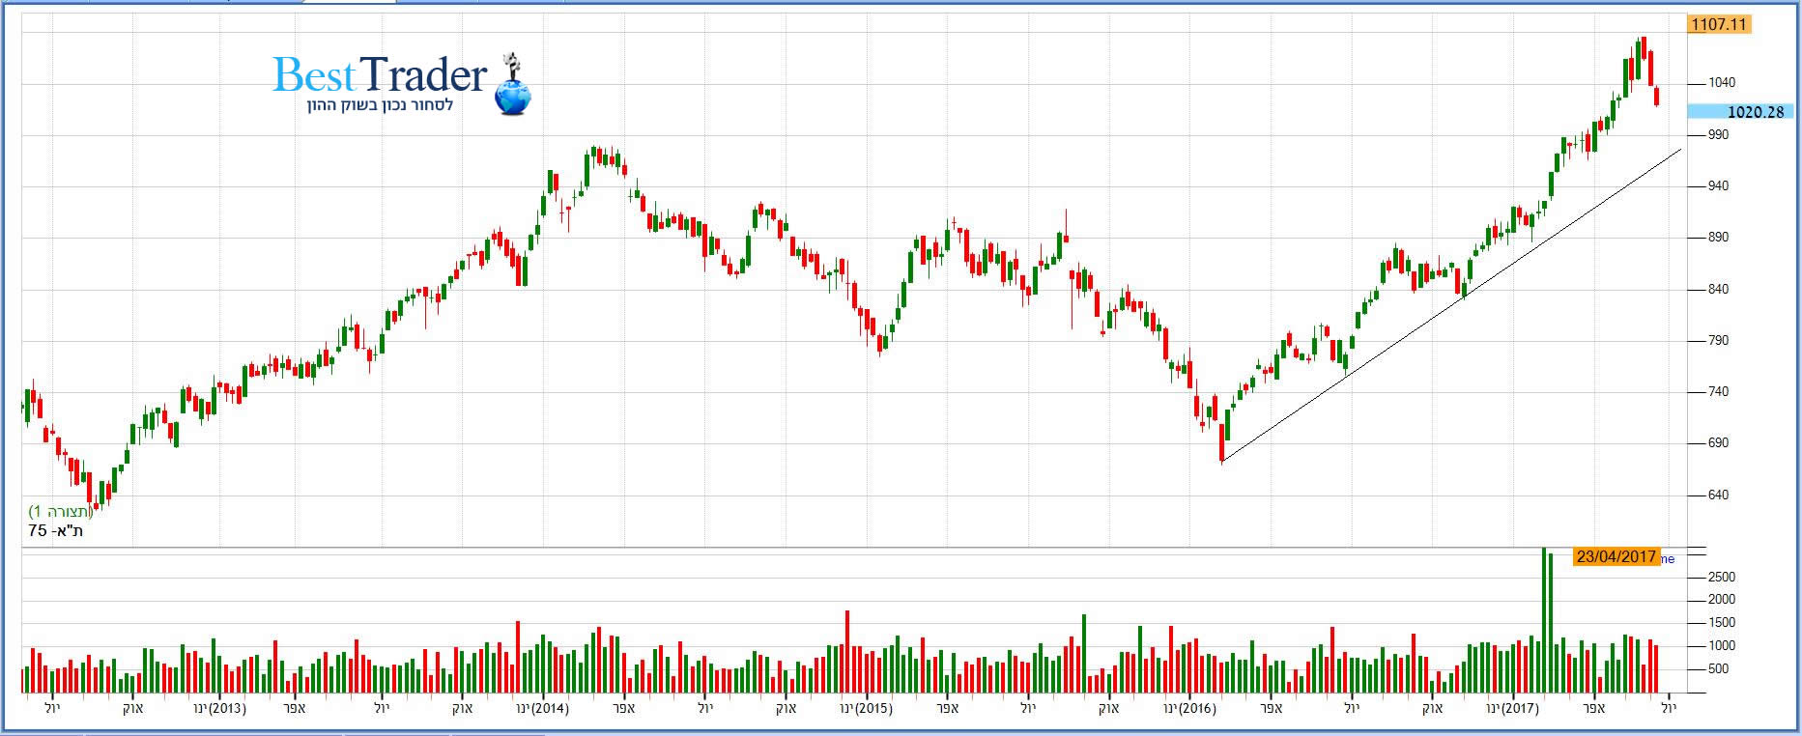Screen dimensions: 1802x736
Task: Click the 2014 January time axis label
Action: pos(543,708)
